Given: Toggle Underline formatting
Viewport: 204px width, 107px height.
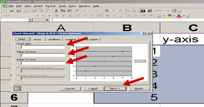Looking at the screenshot, I should pos(70,16).
